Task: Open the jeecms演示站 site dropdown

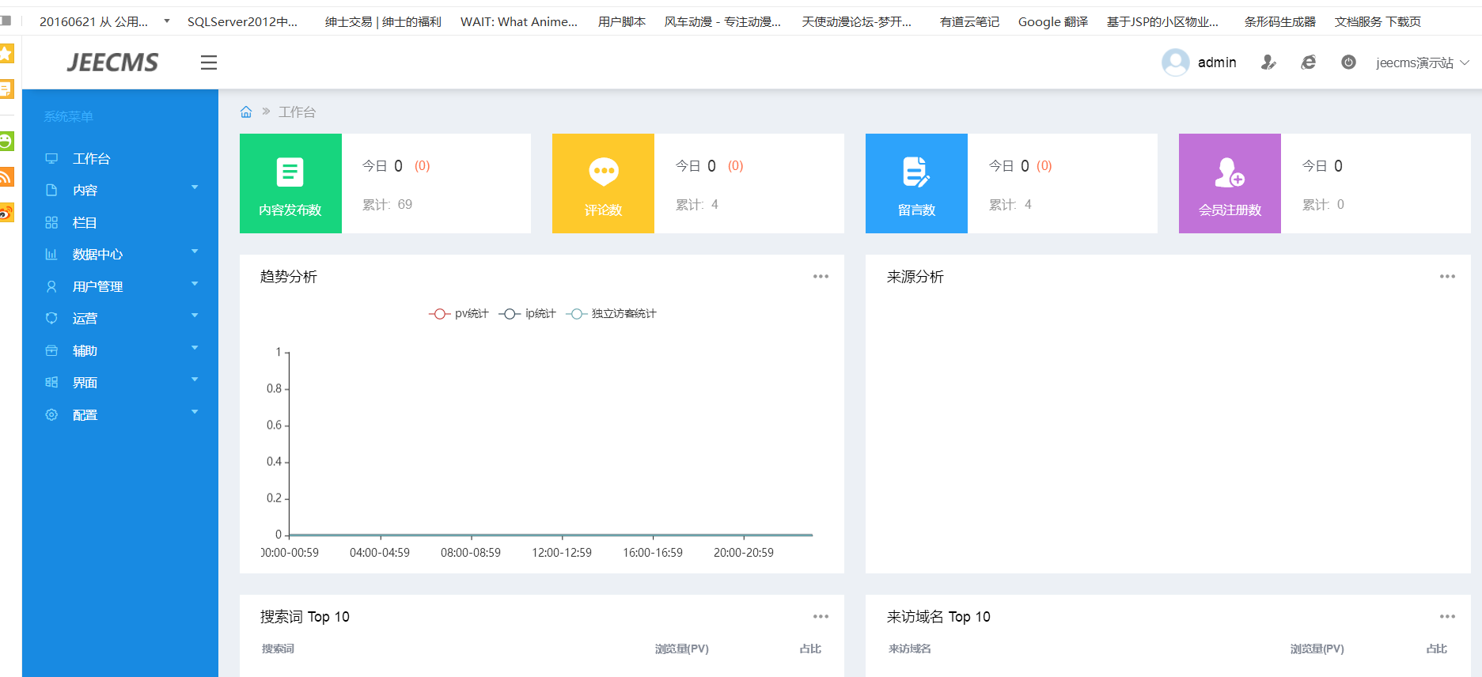Action: (x=1422, y=62)
